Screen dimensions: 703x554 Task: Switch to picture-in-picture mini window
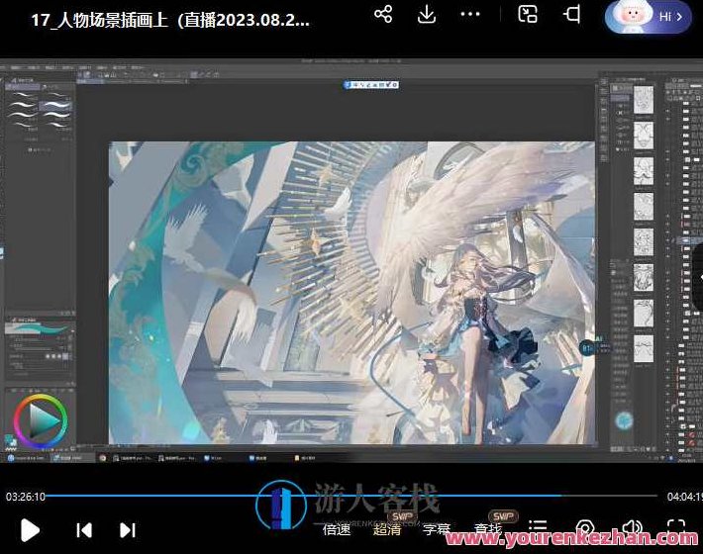(x=528, y=14)
